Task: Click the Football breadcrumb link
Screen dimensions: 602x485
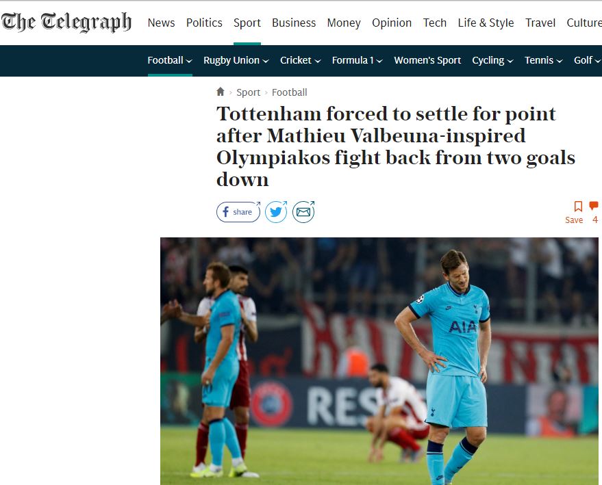Action: [x=290, y=92]
